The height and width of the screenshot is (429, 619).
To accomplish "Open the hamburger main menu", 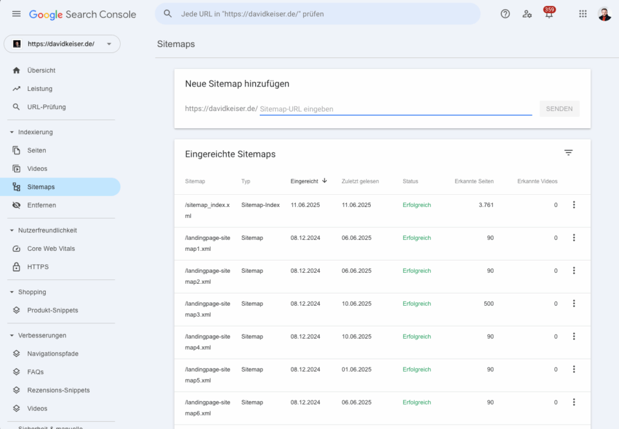I will click(x=16, y=14).
